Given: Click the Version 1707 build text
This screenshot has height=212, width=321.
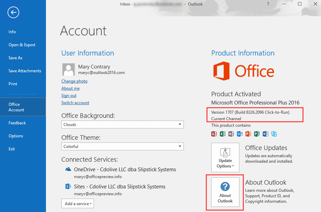Looking at the screenshot, I should coord(250,112).
